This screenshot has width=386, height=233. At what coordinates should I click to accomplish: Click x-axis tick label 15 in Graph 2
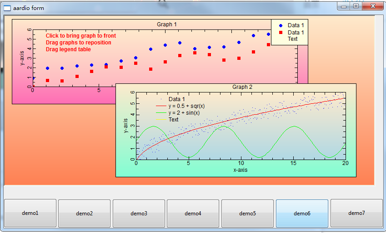[293, 163]
